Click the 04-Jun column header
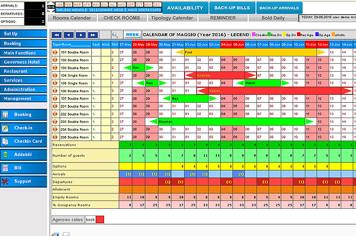Image resolution: width=356 pixels, height=236 pixels. [226, 44]
